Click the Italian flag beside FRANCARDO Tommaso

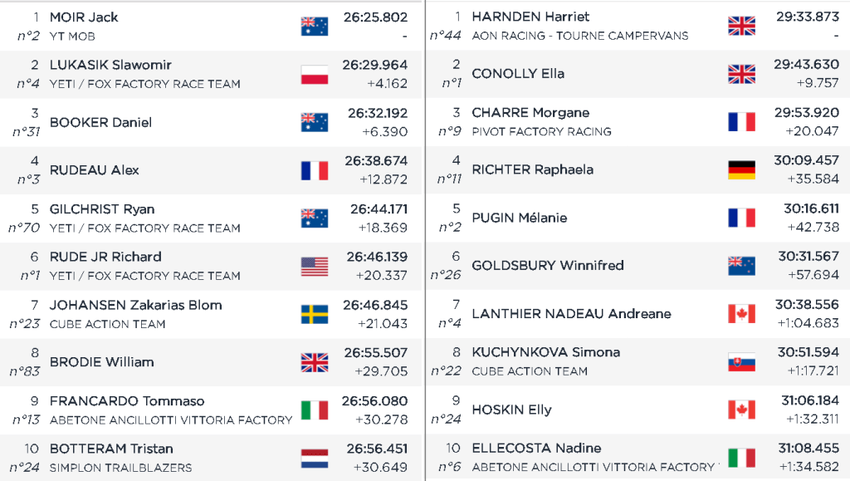(315, 410)
